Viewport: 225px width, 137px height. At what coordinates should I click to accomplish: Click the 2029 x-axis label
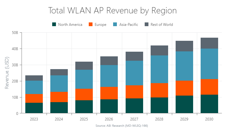pos(184,119)
